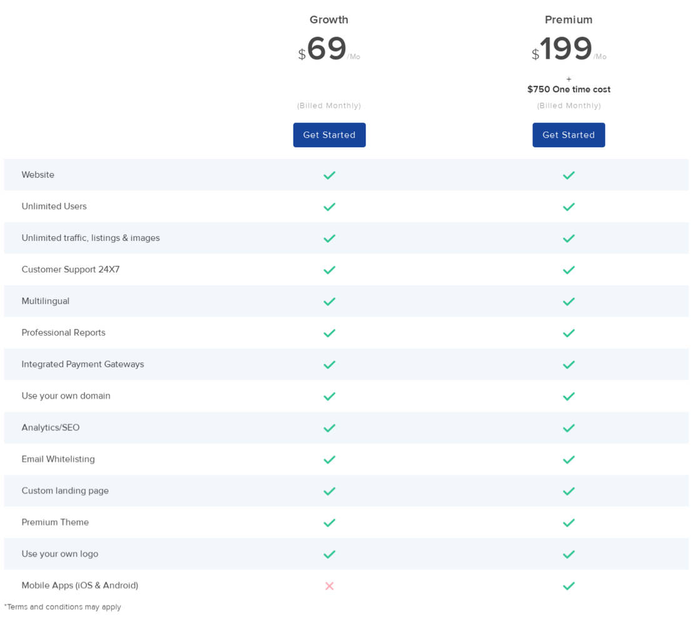Select the Growth plan header
Viewport: 693px width, 621px height.
(x=329, y=19)
